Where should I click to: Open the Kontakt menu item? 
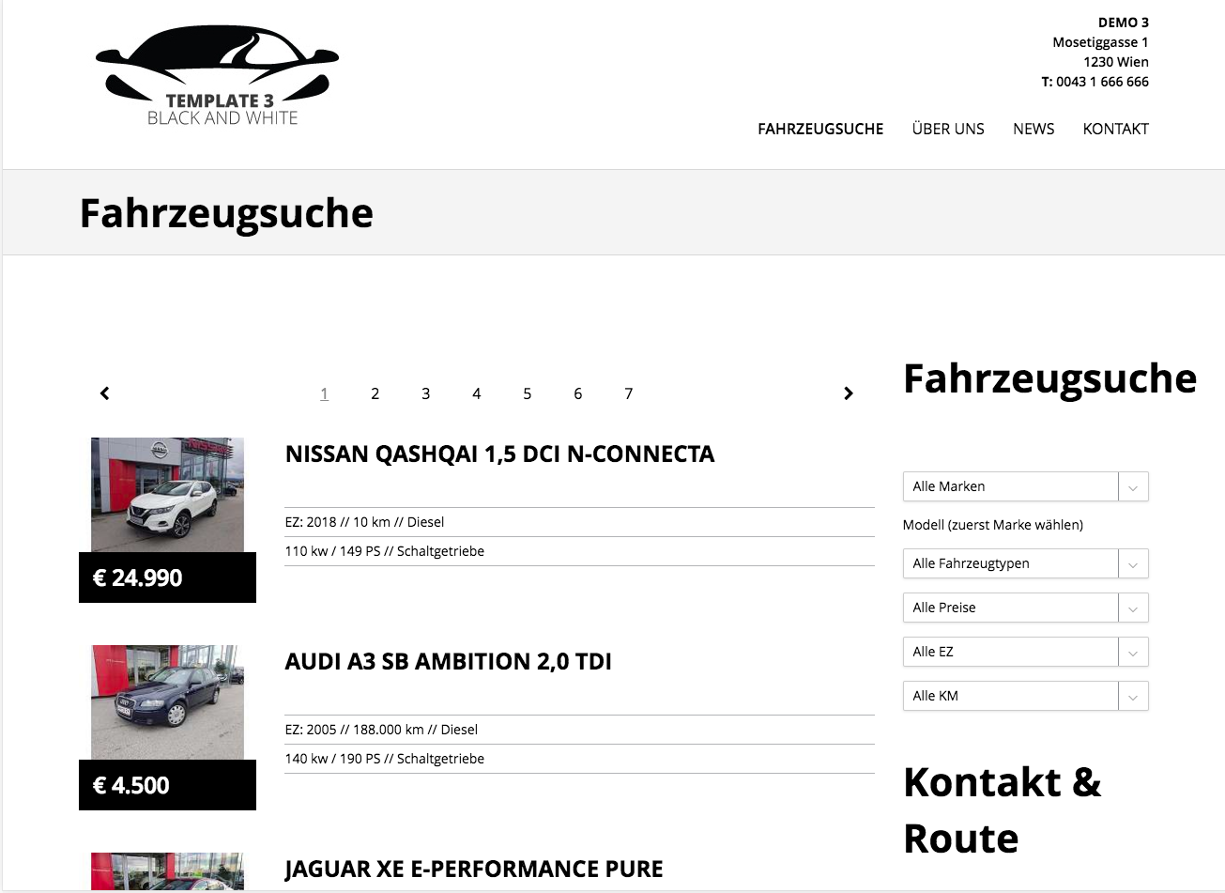1115,130
